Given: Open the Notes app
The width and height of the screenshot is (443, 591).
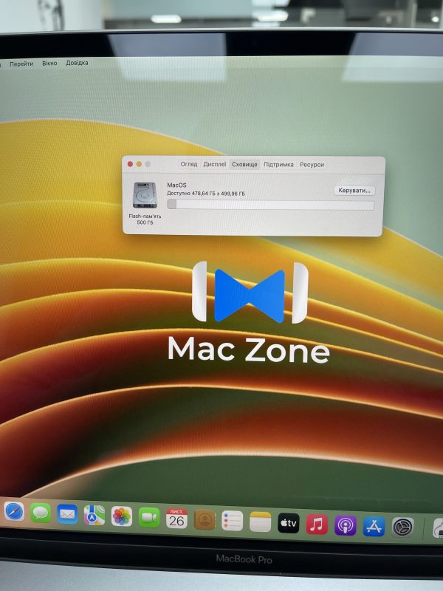Looking at the screenshot, I should (261, 522).
